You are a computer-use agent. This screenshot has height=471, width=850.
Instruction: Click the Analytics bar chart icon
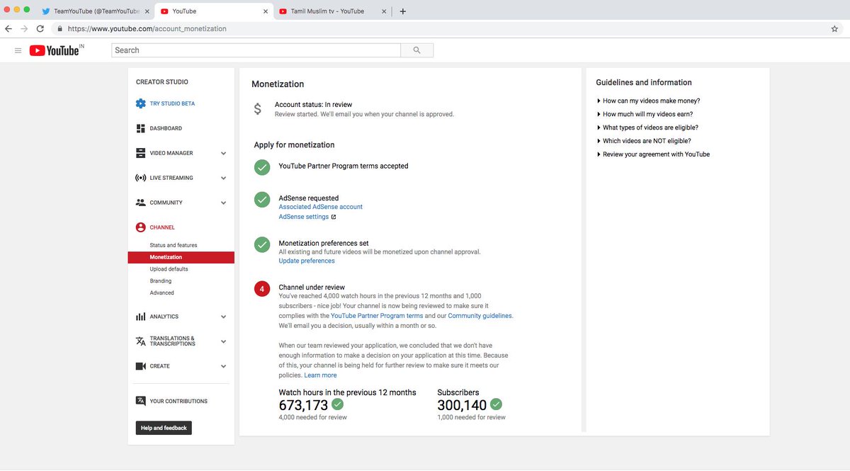pos(140,317)
